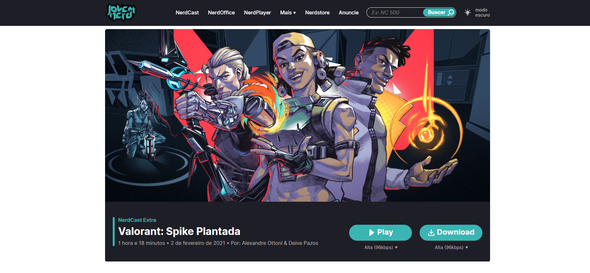Click the Buscar search button
Screen dimensions: 590x273
pyautogui.click(x=439, y=12)
